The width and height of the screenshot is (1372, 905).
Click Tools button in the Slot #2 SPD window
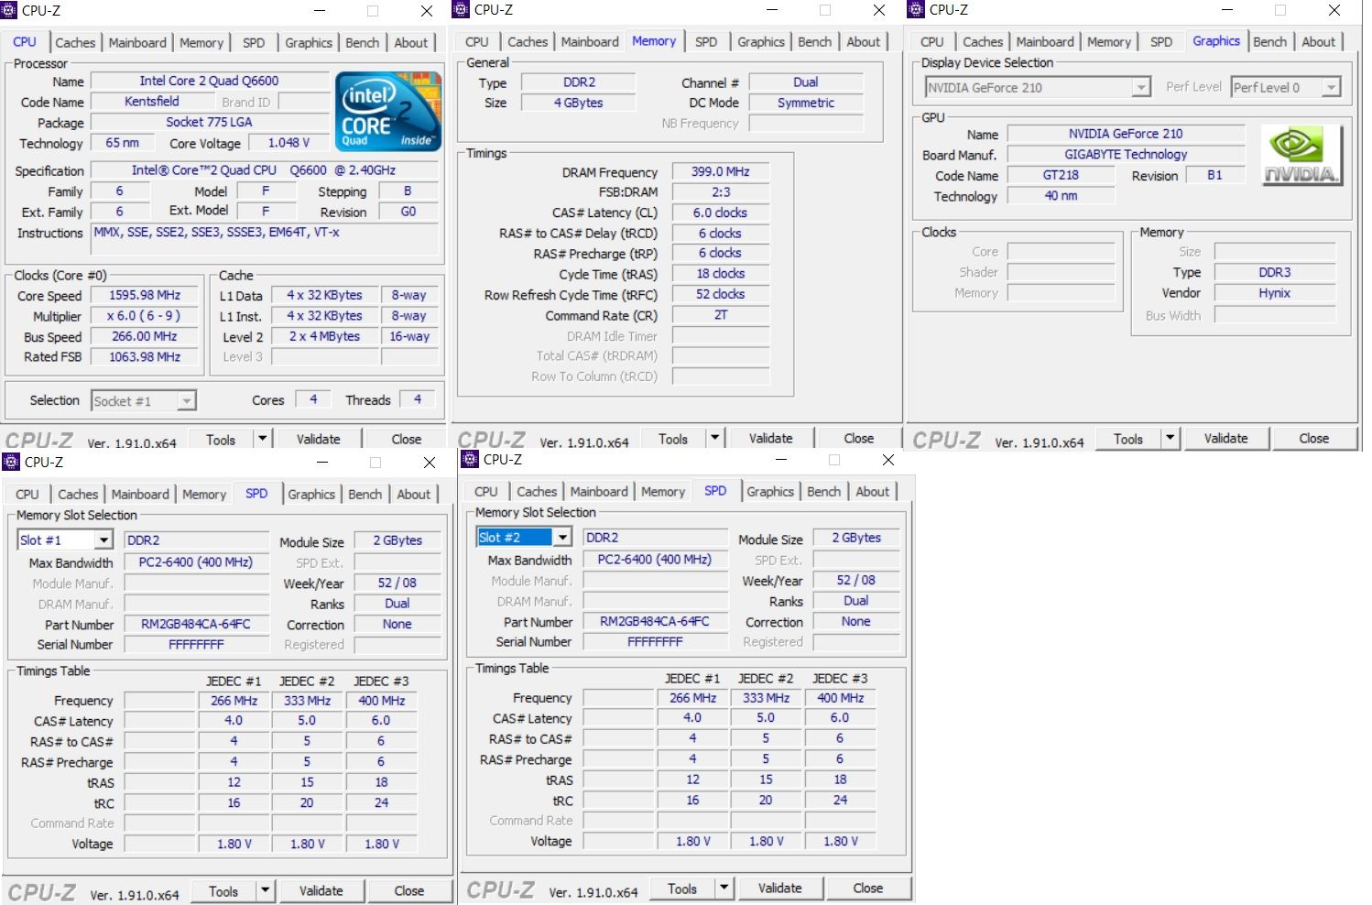pos(681,888)
